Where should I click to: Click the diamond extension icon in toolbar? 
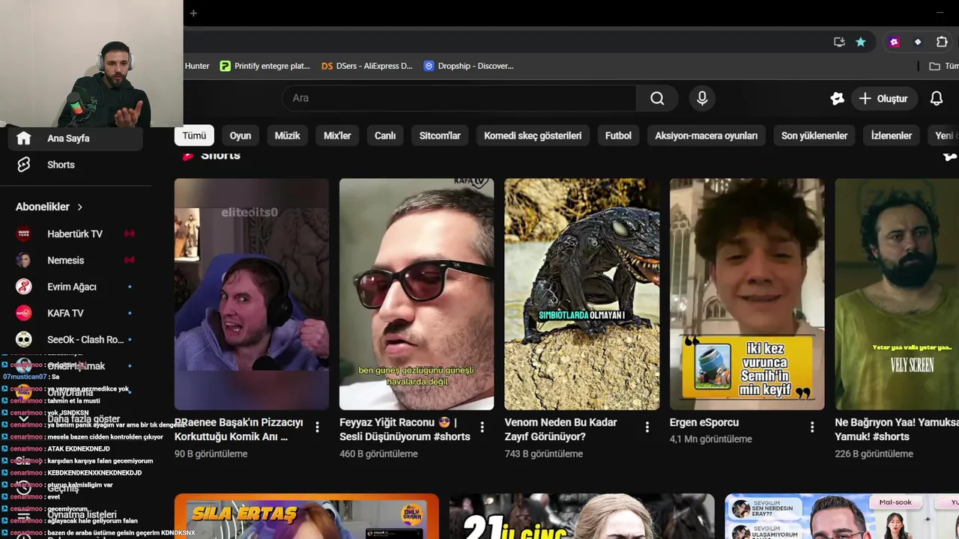pyautogui.click(x=918, y=42)
